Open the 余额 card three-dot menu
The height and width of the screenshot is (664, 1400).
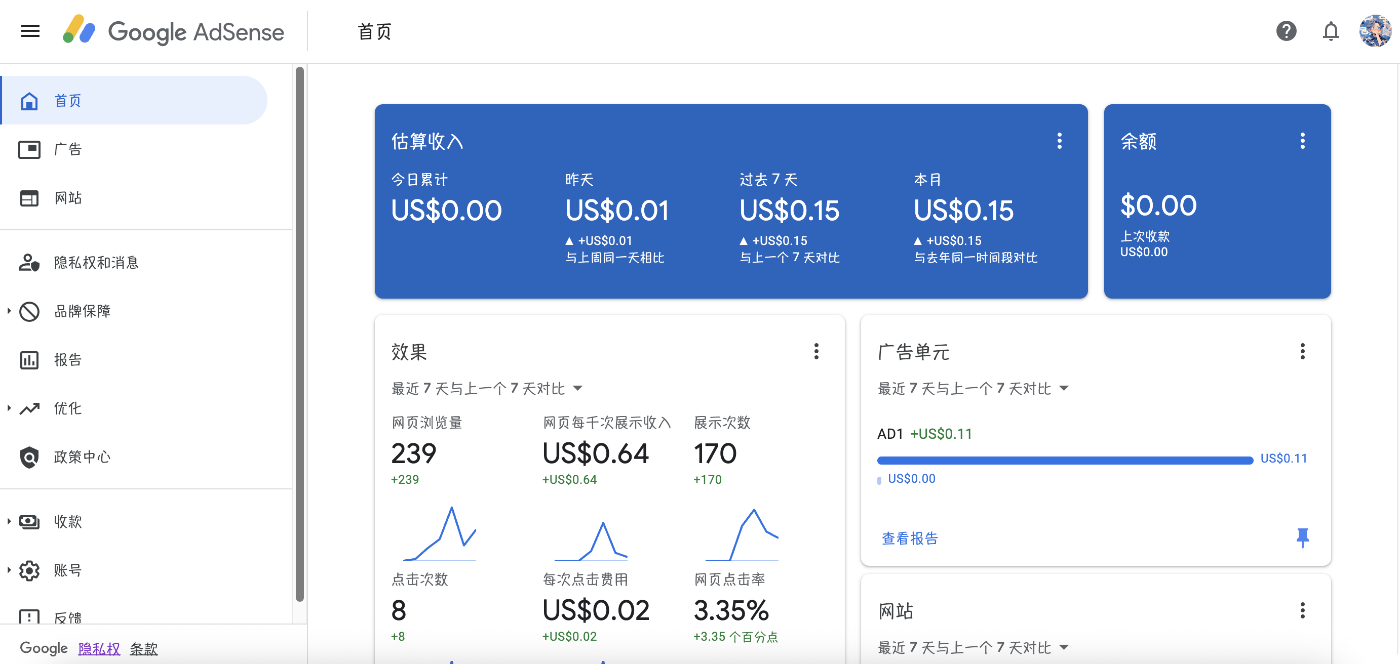pyautogui.click(x=1302, y=141)
